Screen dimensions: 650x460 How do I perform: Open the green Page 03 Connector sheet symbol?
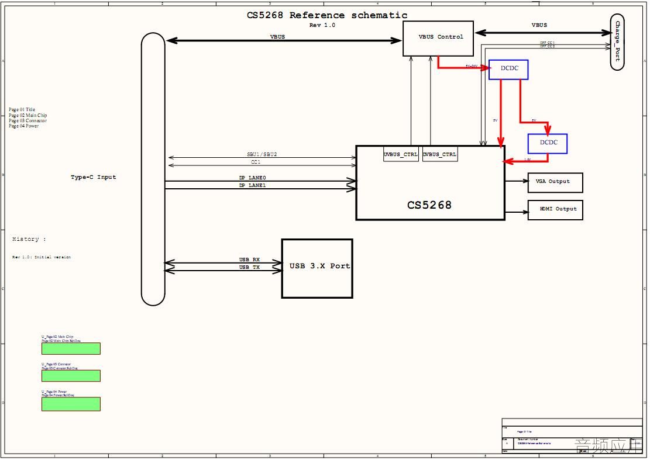click(71, 375)
